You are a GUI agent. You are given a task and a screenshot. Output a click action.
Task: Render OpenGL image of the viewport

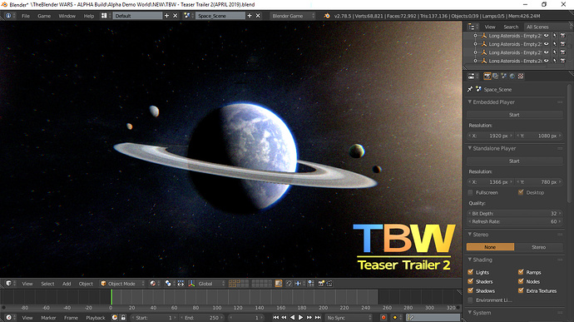(321, 284)
